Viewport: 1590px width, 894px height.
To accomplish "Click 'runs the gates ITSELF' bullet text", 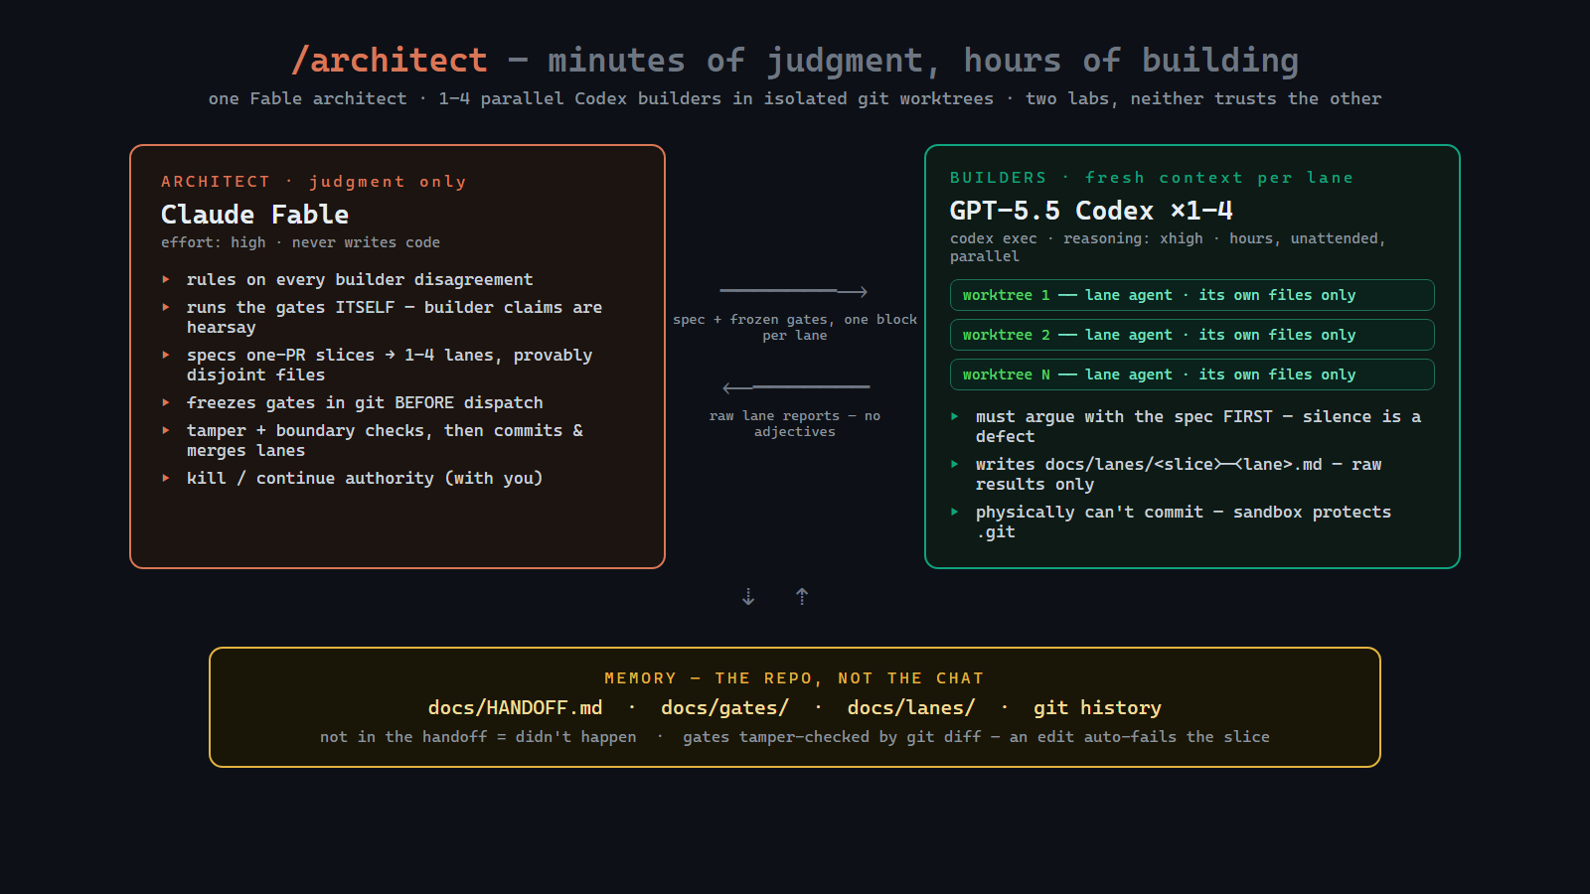I will [395, 317].
